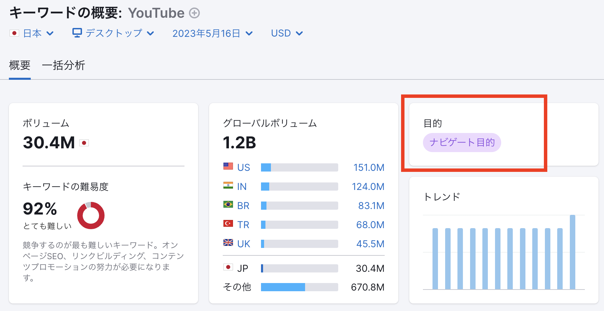
Task: Click the tallest bar in the trend chart
Action: (573, 252)
